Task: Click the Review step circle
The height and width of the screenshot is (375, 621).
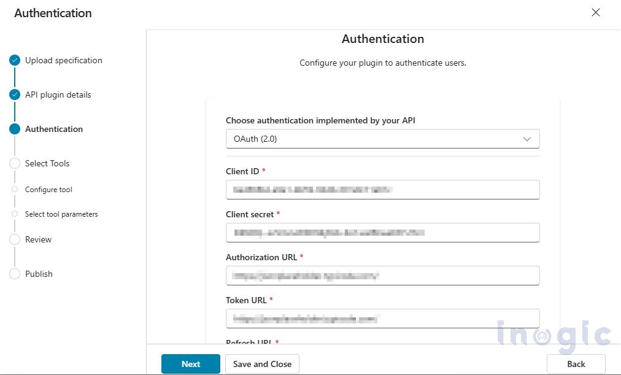Action: click(15, 239)
